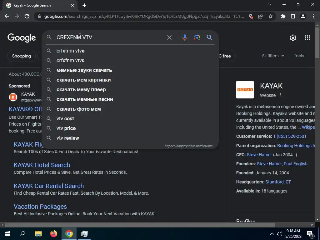Select suggestion скачать мемные песни
This screenshot has height=240, width=320.
(130, 99)
